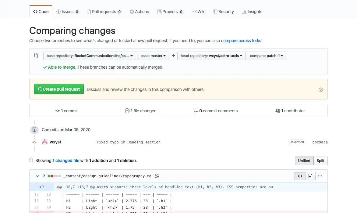Click the wxyst avatar thumbnail
The height and width of the screenshot is (213, 357).
coord(44,142)
